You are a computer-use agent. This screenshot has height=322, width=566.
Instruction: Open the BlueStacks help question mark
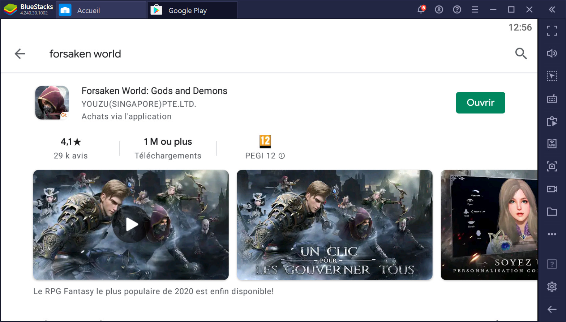click(x=457, y=10)
